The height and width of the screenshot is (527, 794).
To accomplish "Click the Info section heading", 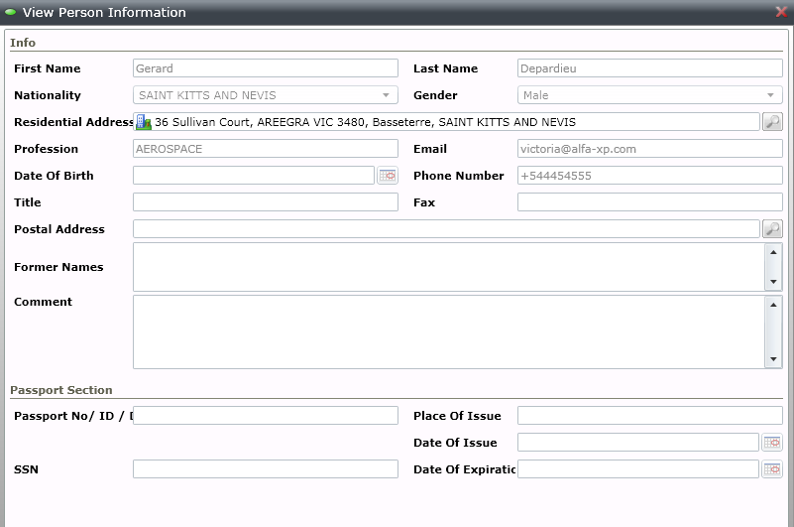I will pyautogui.click(x=23, y=43).
